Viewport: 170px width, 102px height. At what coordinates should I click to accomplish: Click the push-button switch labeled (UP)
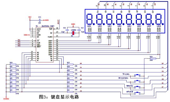[137, 87]
